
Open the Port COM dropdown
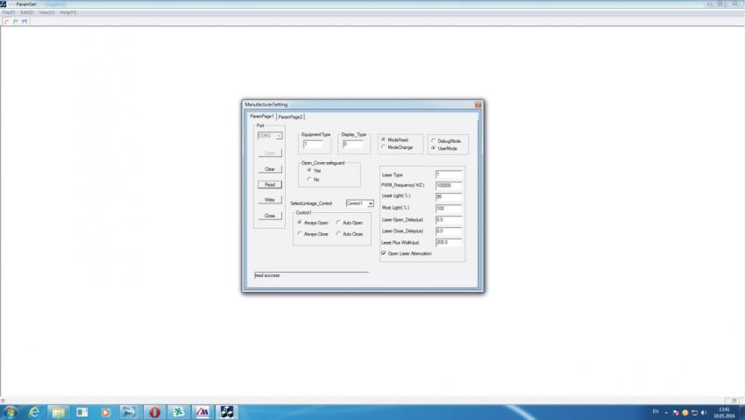(279, 136)
